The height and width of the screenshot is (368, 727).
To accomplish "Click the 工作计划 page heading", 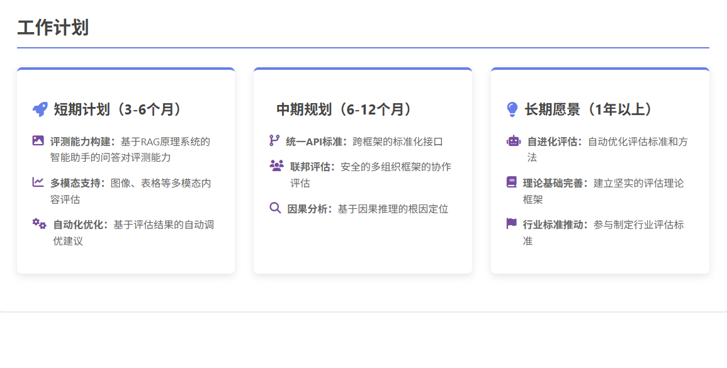I will coord(53,28).
